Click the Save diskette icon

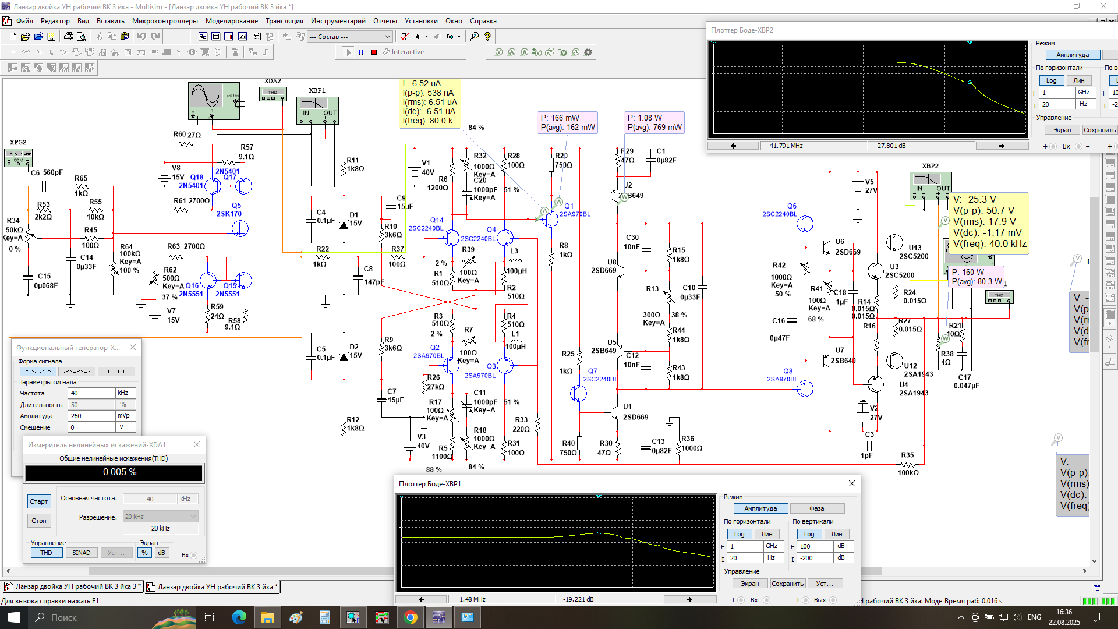(51, 36)
